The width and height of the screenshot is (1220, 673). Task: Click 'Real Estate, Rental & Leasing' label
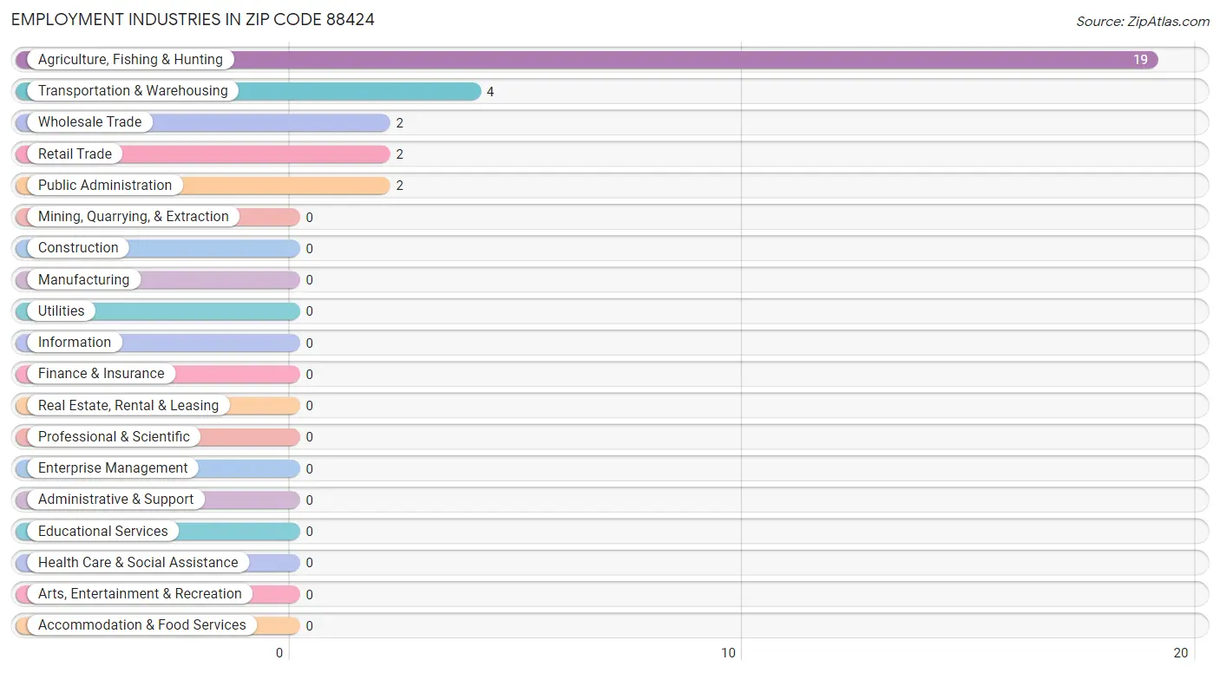(x=128, y=405)
